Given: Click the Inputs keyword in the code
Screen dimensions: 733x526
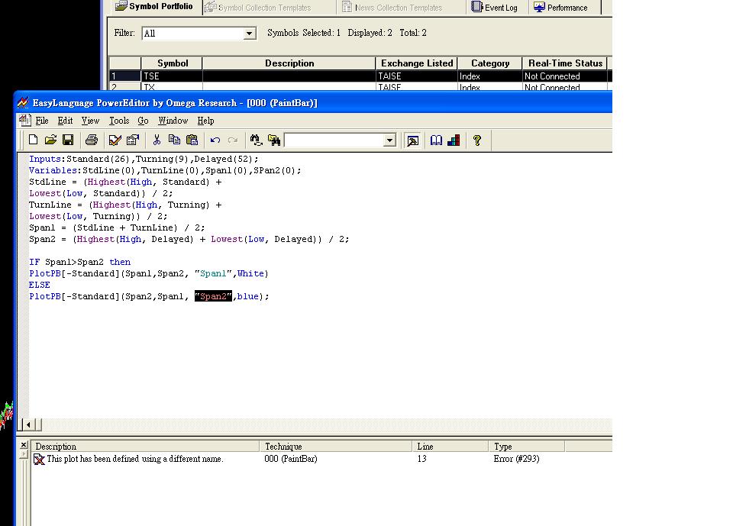Looking at the screenshot, I should (45, 159).
